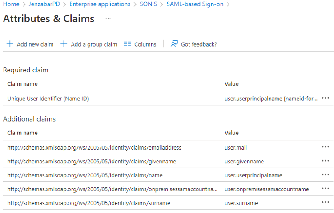The height and width of the screenshot is (213, 334).
Task: Select the Unique User Identifier claim row
Action: click(x=48, y=99)
